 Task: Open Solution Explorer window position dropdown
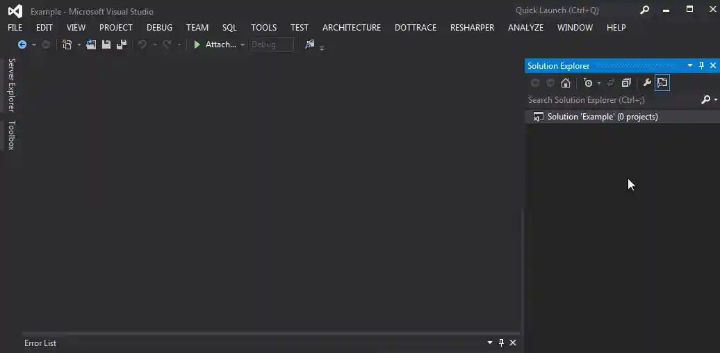(x=689, y=65)
